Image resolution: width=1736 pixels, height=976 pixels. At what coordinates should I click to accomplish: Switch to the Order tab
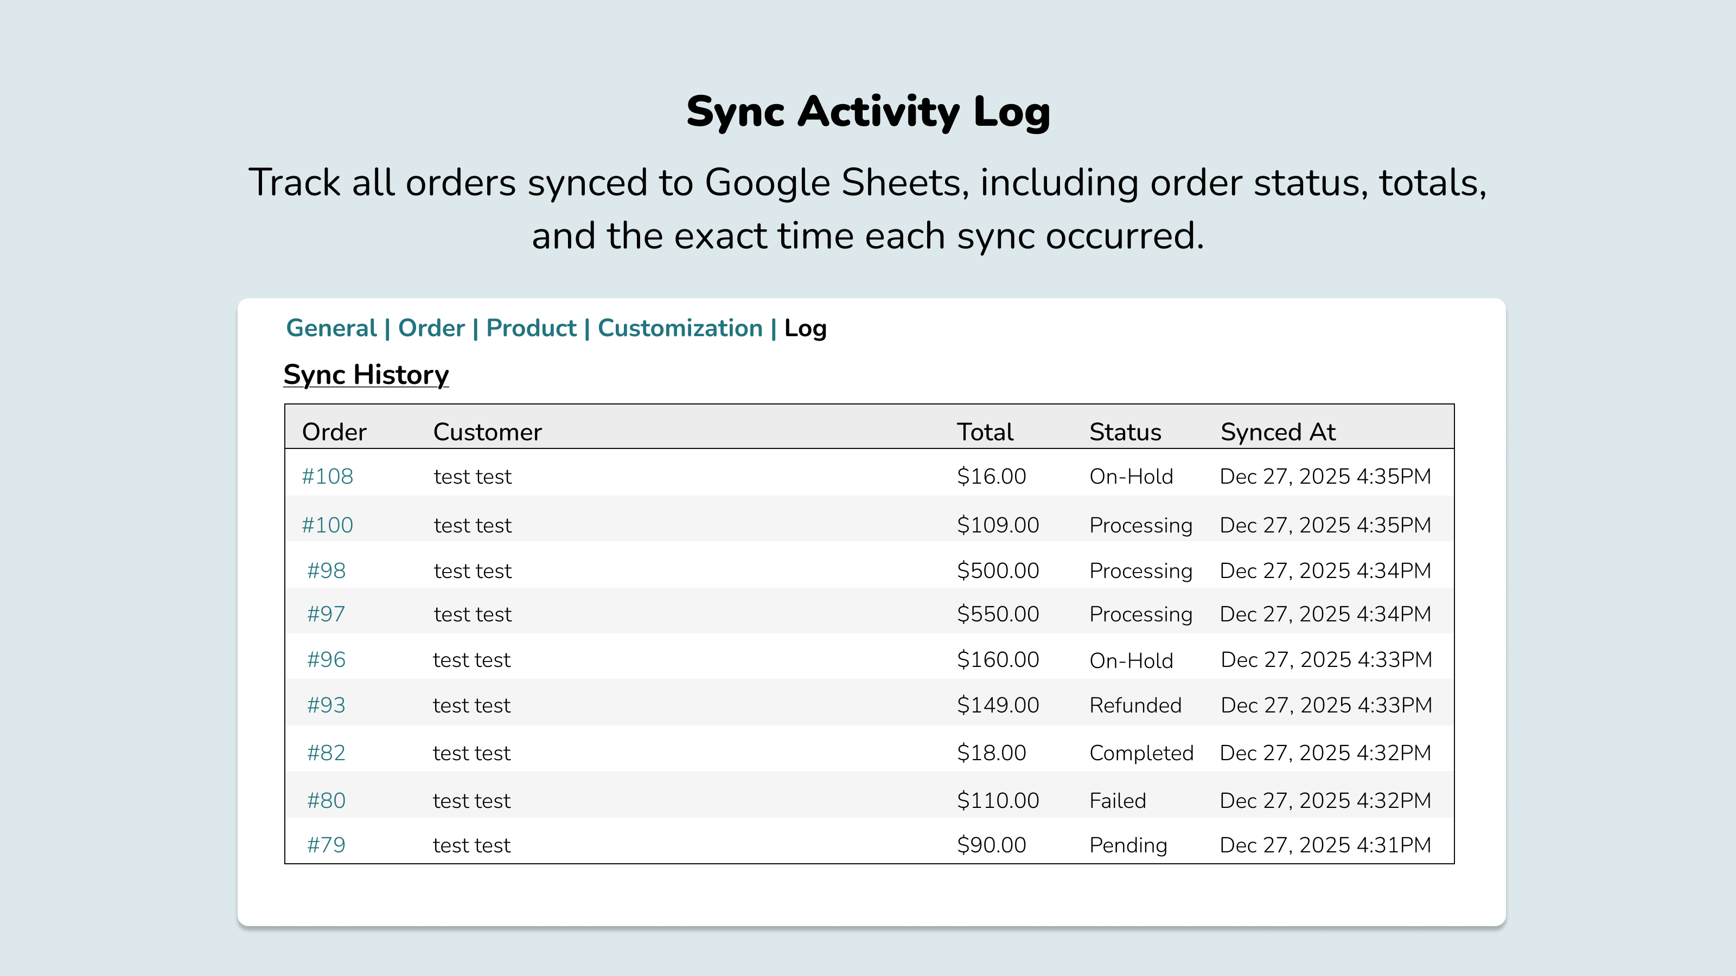pos(431,328)
